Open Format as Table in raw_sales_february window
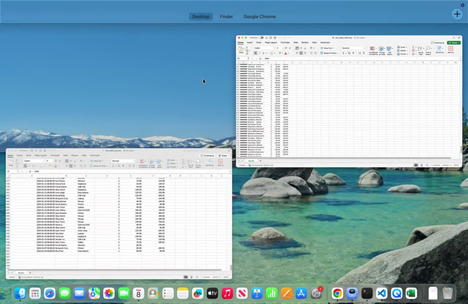Image resolution: width=468 pixels, height=304 pixels. (x=382, y=51)
